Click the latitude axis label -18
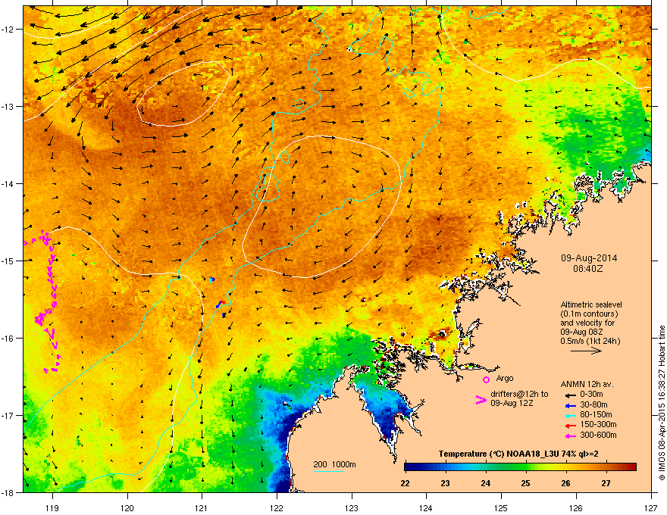667x515 pixels. point(9,492)
